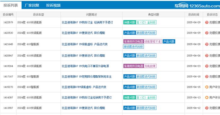Click status icon for complaint 1419264
Viewport: 220px width, 115px height.
[x=207, y=66]
